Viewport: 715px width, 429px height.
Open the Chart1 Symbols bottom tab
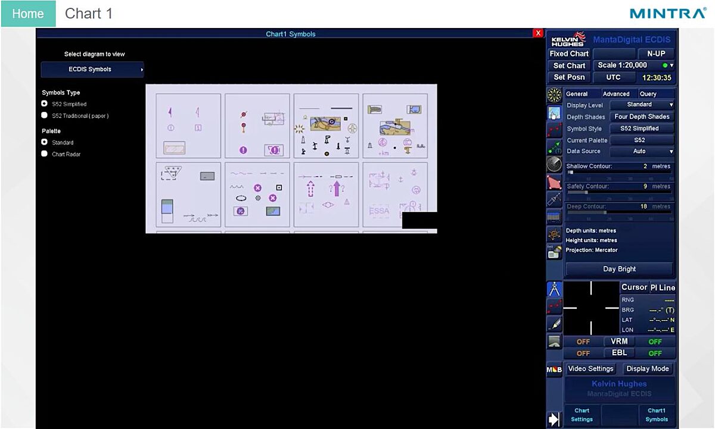tap(657, 415)
